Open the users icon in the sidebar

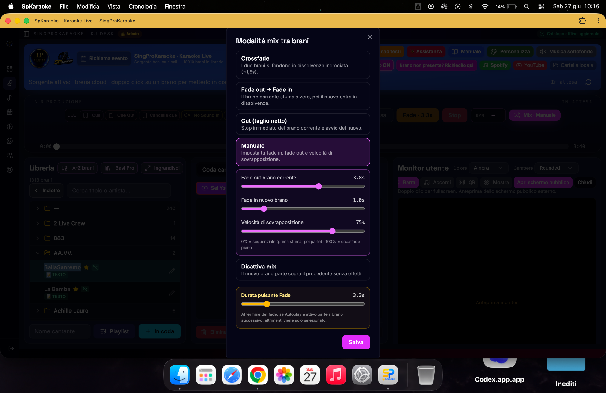point(9,155)
